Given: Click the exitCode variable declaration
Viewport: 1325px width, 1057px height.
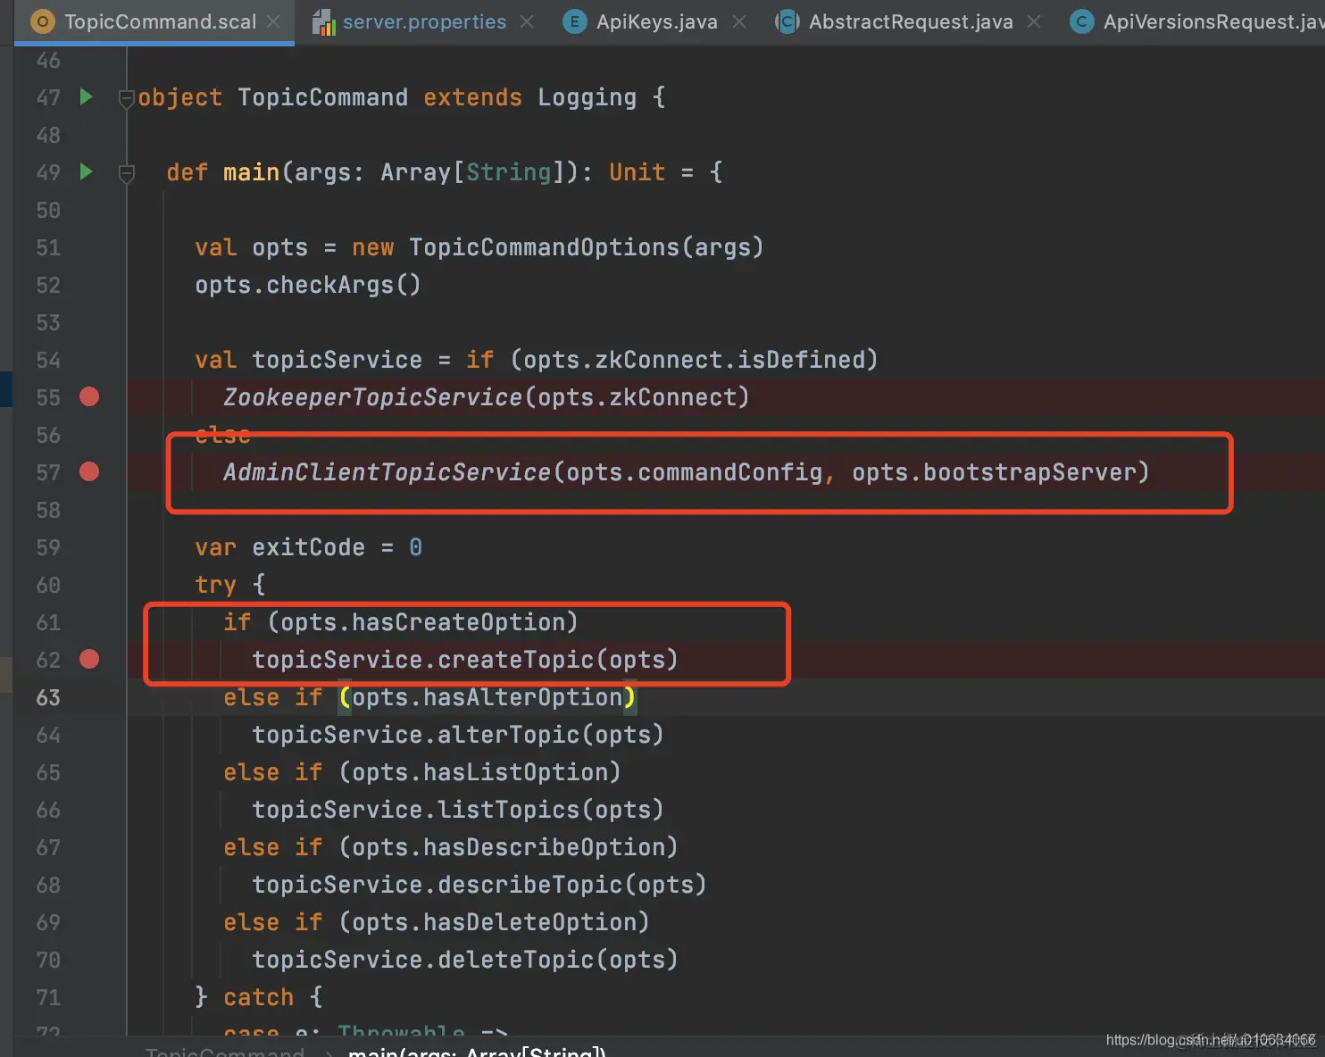Looking at the screenshot, I should 308,547.
